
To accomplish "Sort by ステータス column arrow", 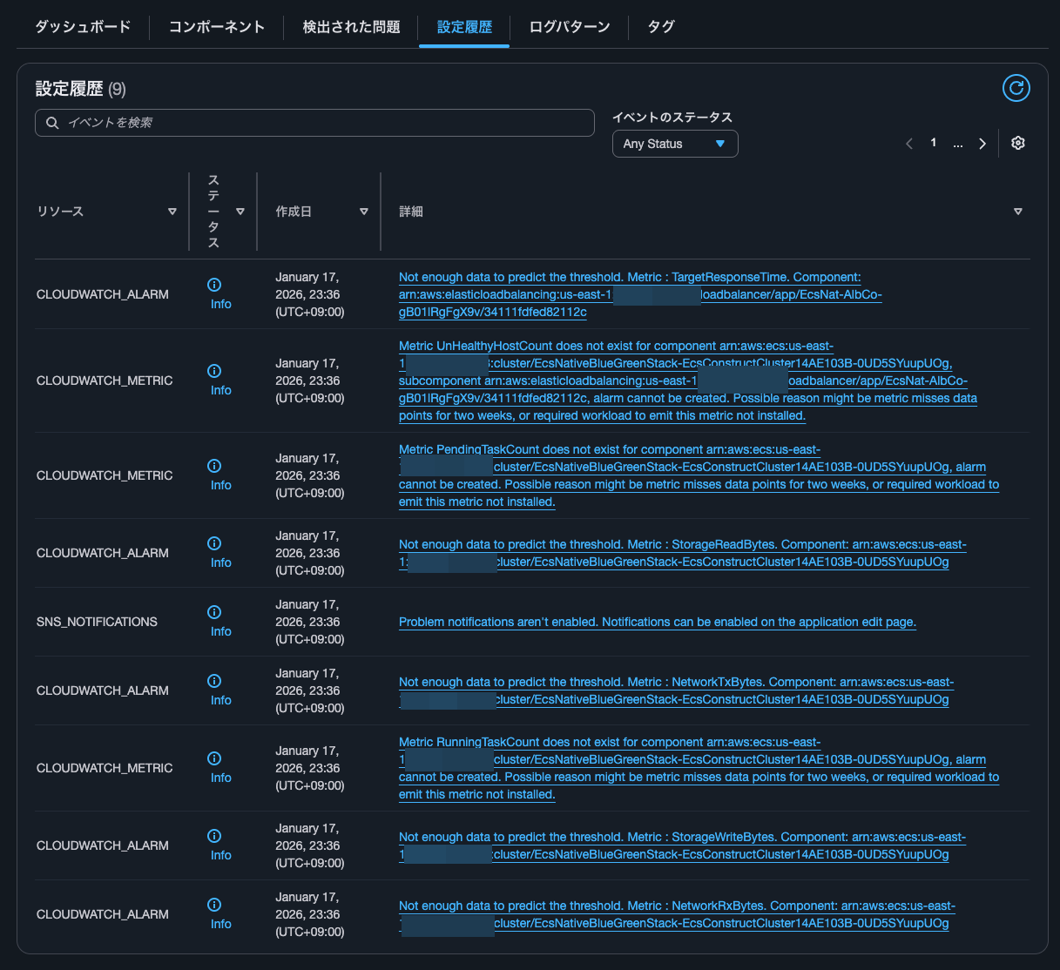I will (x=240, y=212).
